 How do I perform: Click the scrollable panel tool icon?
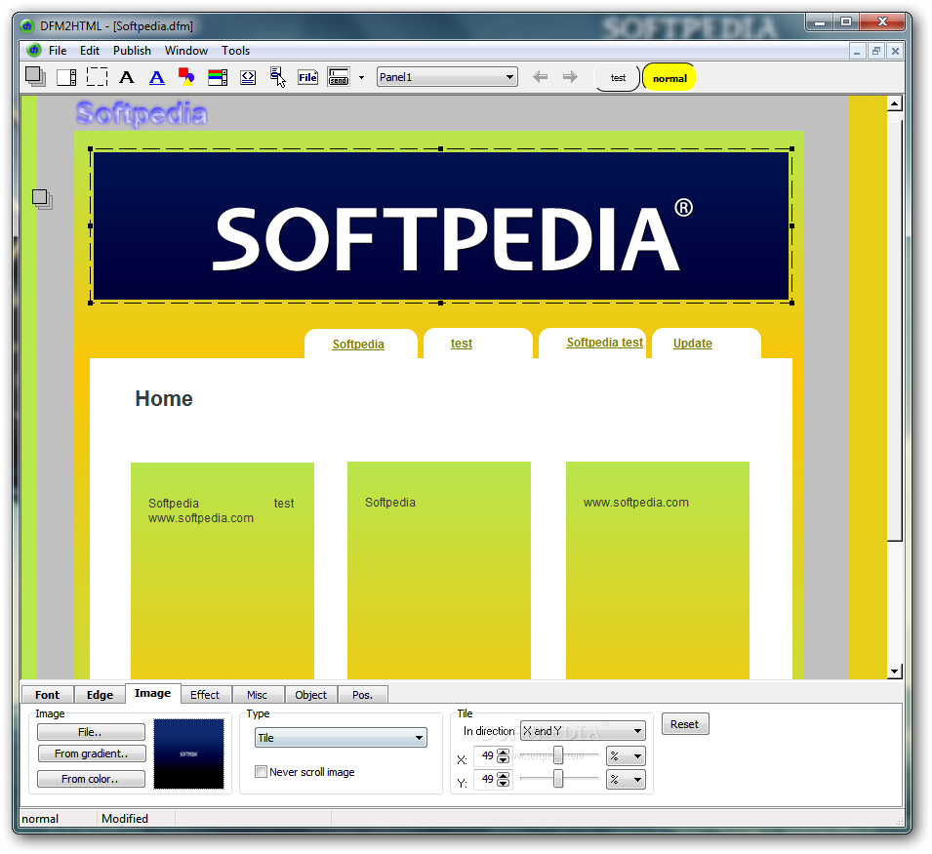click(66, 77)
